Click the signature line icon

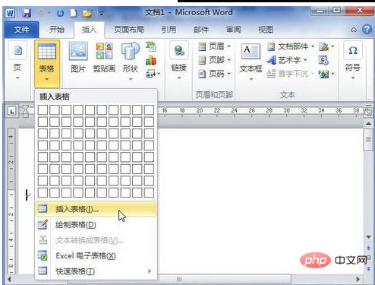click(x=326, y=46)
